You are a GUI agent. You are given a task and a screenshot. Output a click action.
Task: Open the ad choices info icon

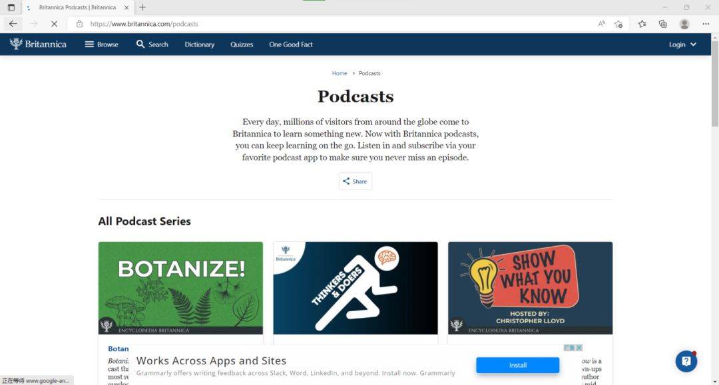pos(569,348)
